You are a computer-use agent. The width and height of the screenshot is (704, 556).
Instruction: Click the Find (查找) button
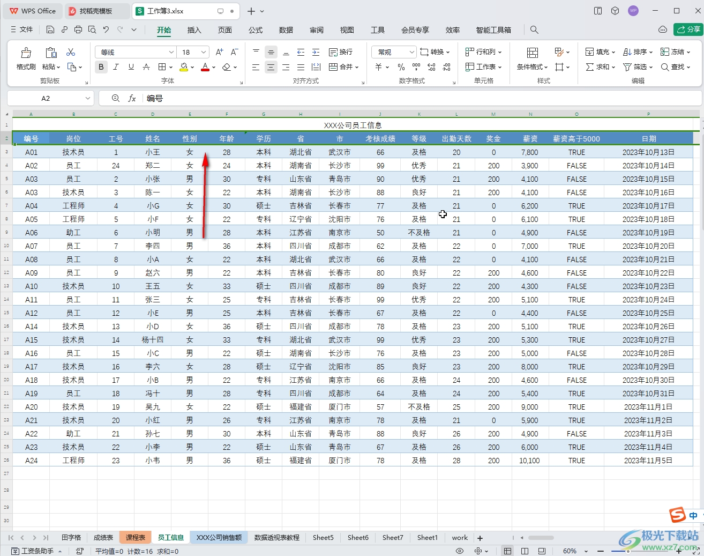(676, 67)
